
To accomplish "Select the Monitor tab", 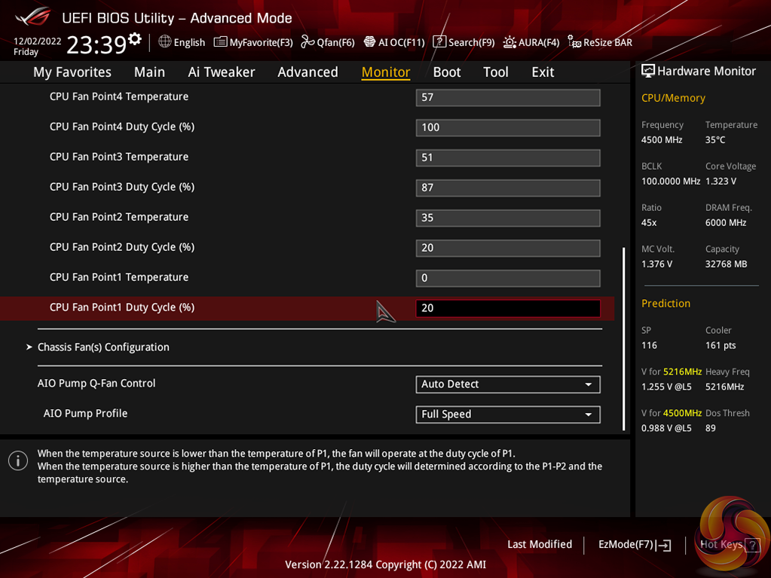I will [386, 72].
